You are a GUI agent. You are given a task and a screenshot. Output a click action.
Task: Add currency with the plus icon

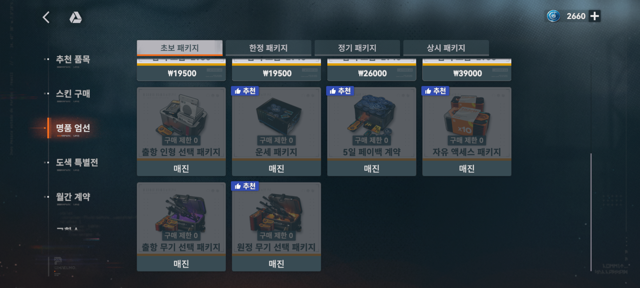pyautogui.click(x=595, y=16)
